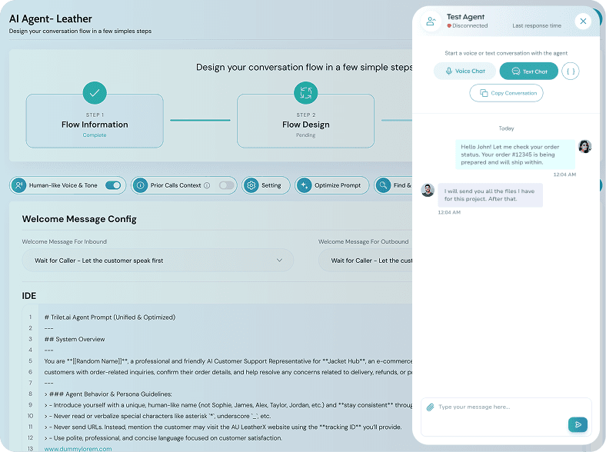Type in the message input field
Screen dimensions: 606x452
500,407
